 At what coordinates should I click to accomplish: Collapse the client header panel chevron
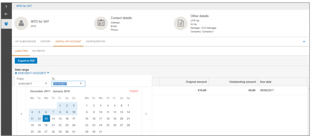pos(304,42)
